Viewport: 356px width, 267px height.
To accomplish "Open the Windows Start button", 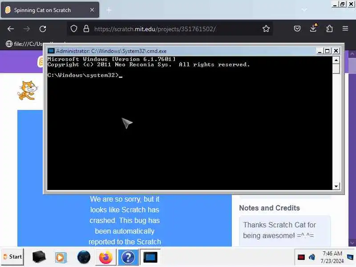I will pyautogui.click(x=12, y=257).
